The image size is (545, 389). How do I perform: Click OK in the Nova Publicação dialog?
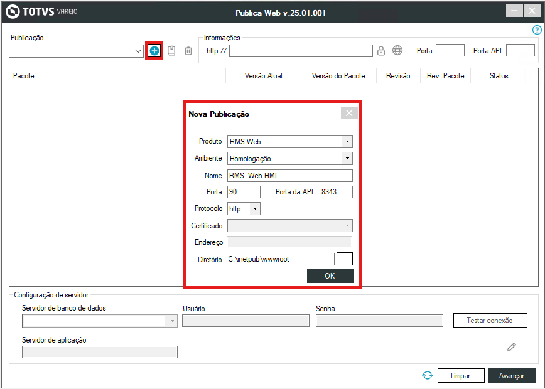[x=330, y=276]
